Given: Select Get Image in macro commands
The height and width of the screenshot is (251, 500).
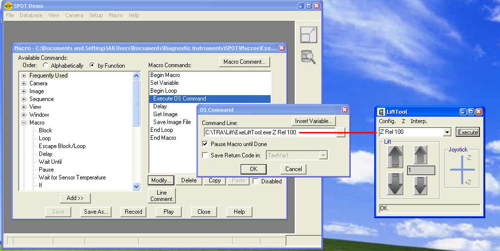Looking at the screenshot, I should click(165, 114).
